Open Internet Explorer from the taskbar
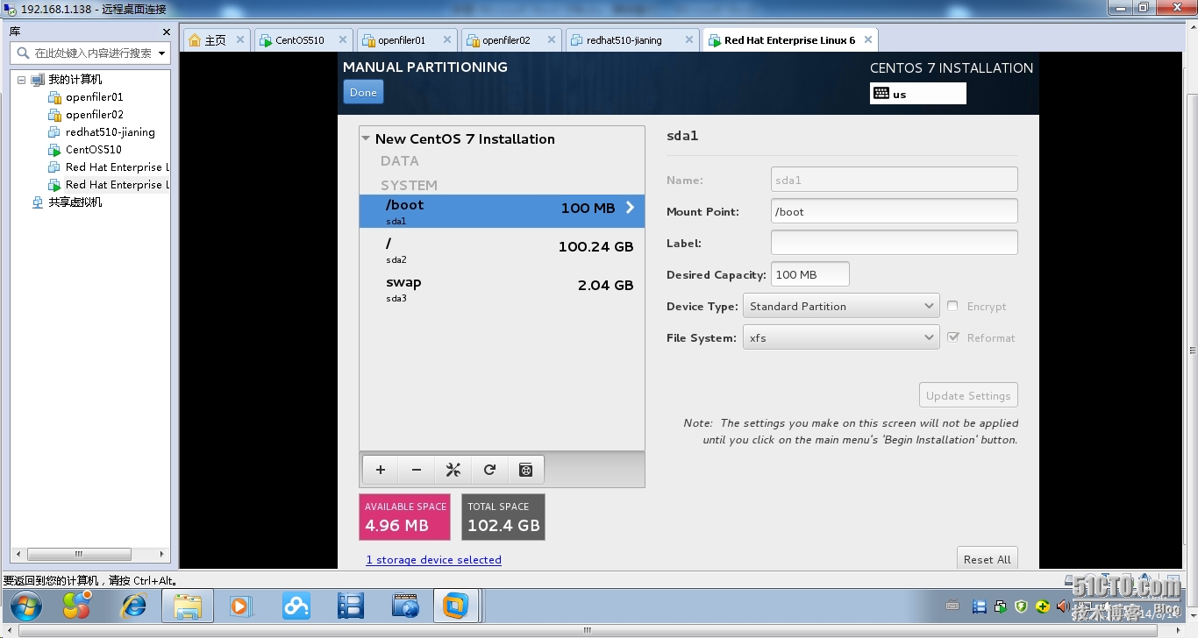 click(133, 606)
